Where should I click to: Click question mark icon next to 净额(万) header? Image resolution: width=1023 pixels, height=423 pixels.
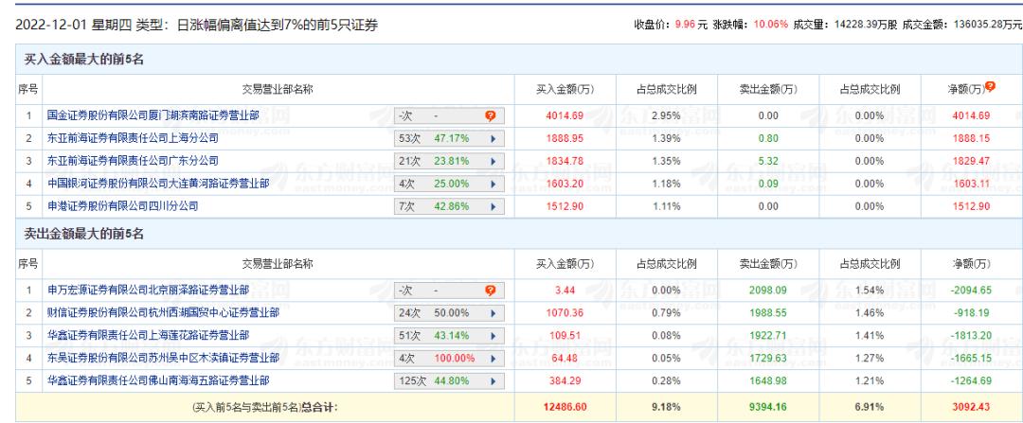989,88
